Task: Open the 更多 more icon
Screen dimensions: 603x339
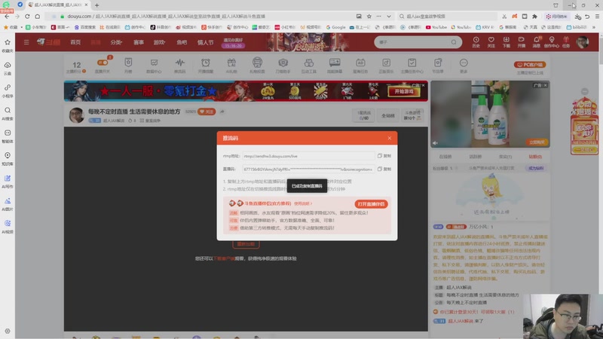Action: coord(464,65)
